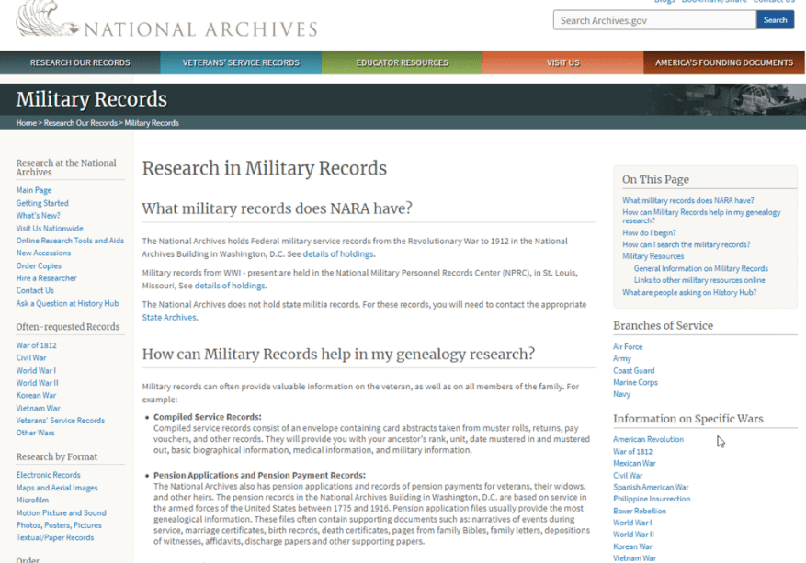Open Electronic Records under Research by Format
The image size is (806, 563).
tap(49, 475)
